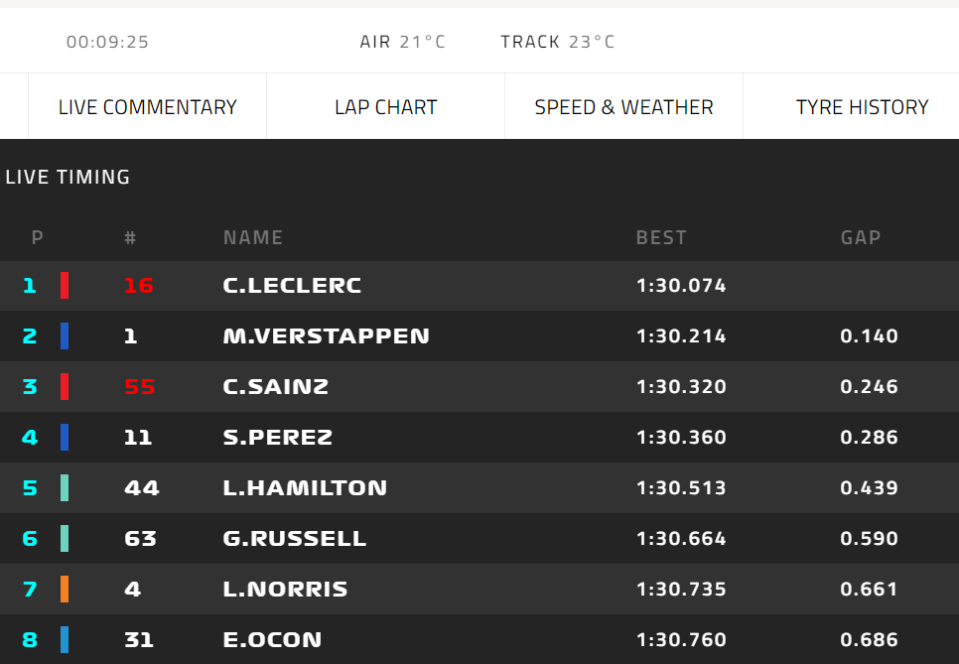Select the S.PEREZ driver entry
The height and width of the screenshot is (664, 959).
pos(277,438)
